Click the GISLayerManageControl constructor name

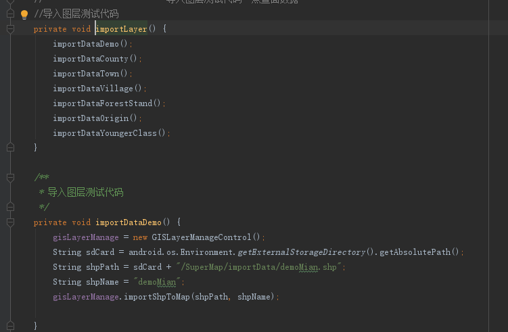coord(201,237)
